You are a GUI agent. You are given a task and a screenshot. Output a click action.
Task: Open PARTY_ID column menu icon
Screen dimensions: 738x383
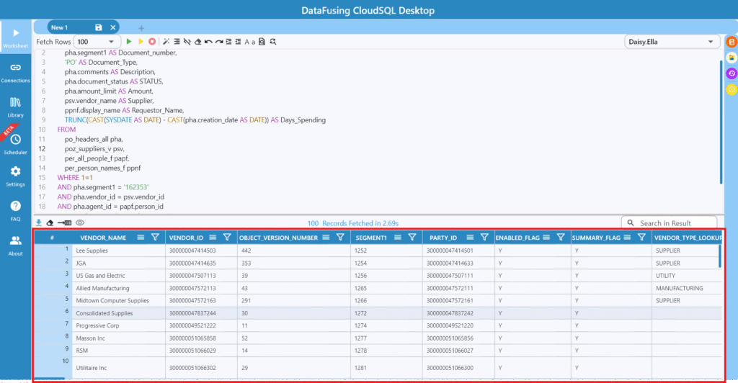point(470,238)
